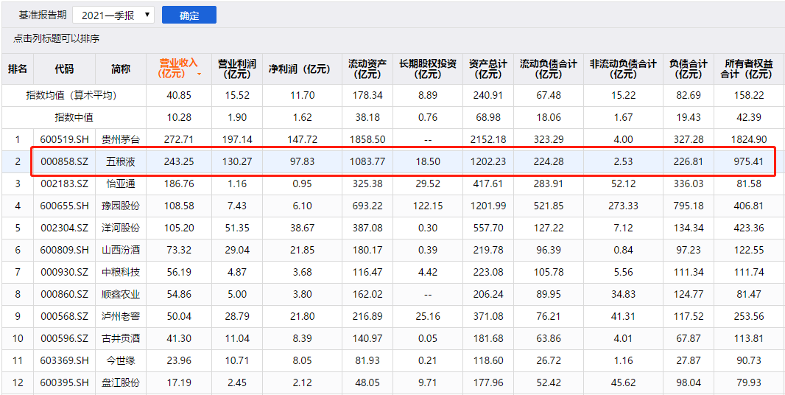Sort by 资产总计(亿元) column header
Viewport: 785px width, 395px height.
pos(488,69)
